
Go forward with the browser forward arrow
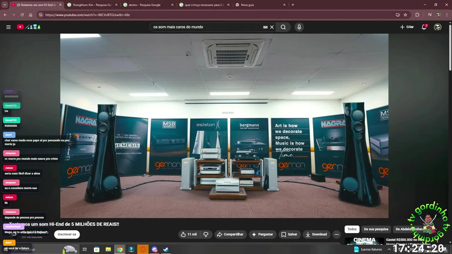pos(13,15)
